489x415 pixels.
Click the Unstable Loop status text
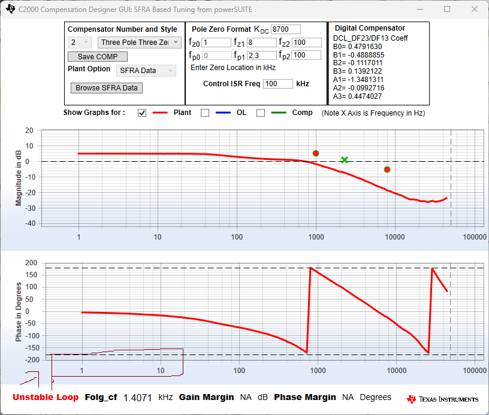pyautogui.click(x=46, y=397)
